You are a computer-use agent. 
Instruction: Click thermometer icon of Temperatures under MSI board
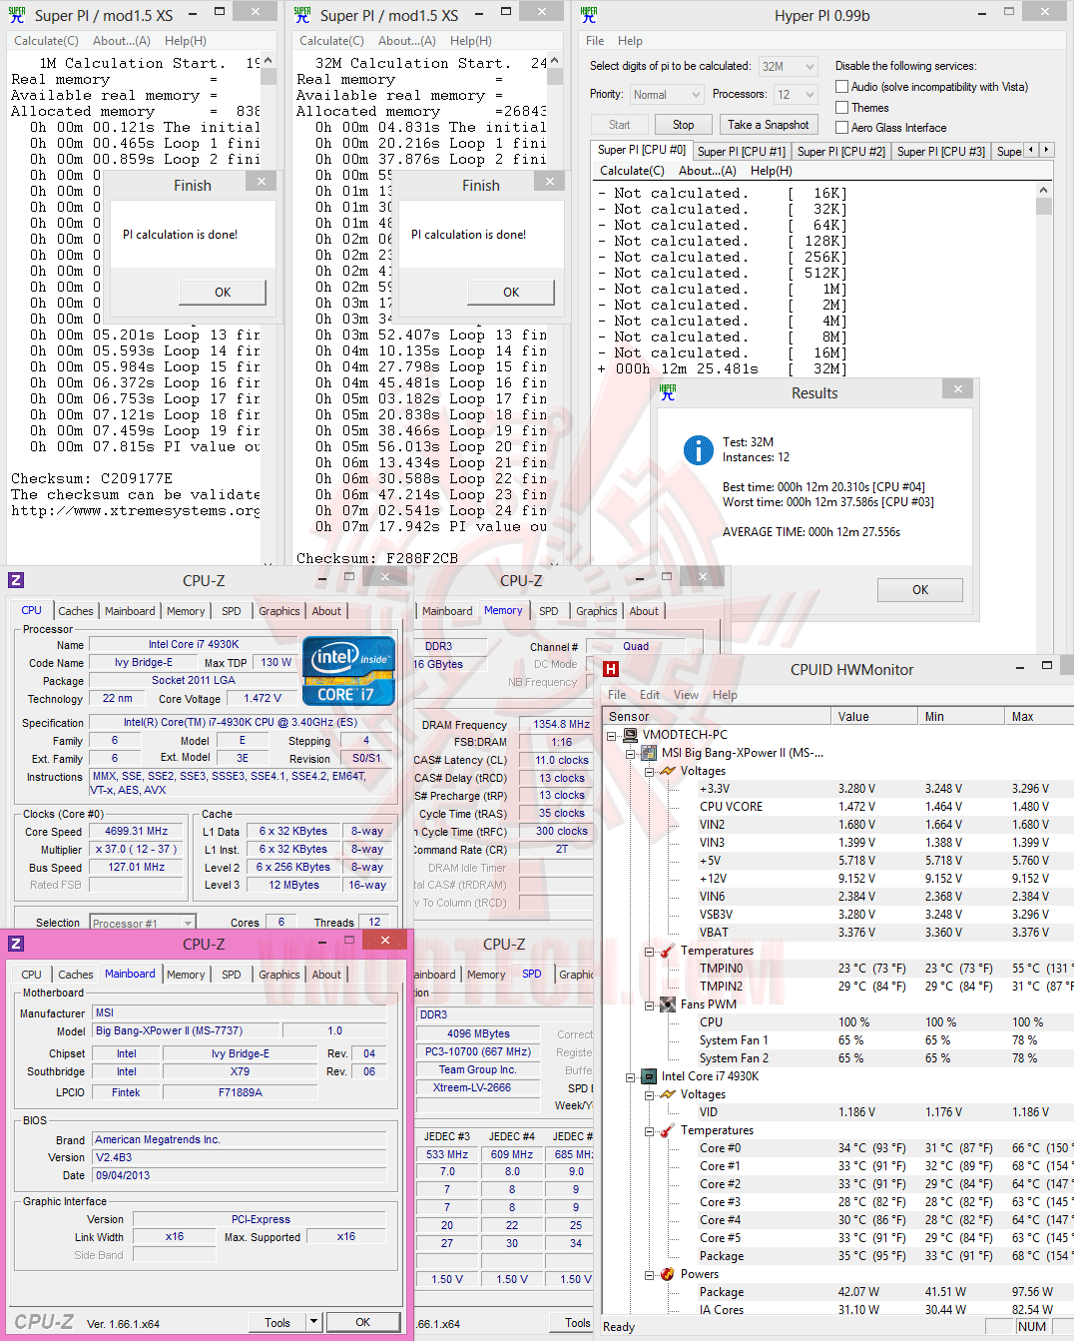pos(668,951)
